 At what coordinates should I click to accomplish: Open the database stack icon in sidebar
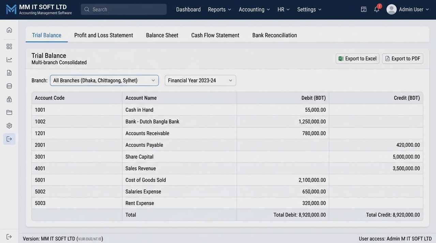coord(9,86)
